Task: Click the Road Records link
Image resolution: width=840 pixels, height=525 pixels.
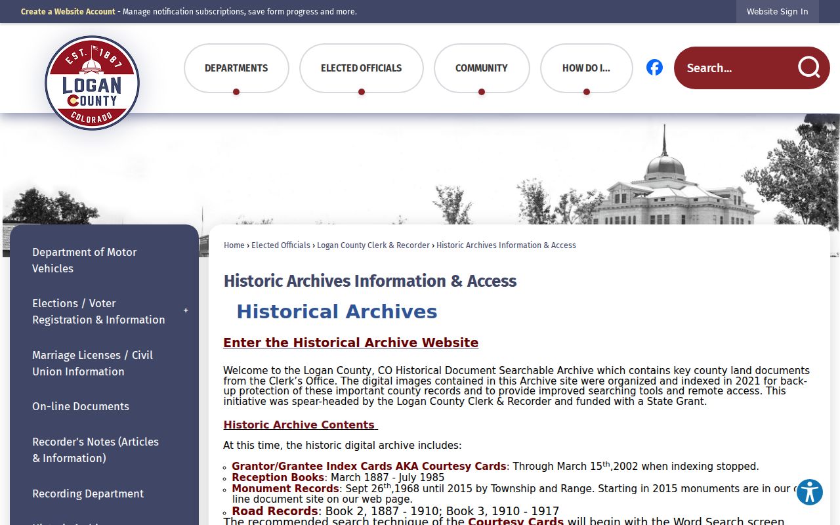Action: tap(275, 511)
